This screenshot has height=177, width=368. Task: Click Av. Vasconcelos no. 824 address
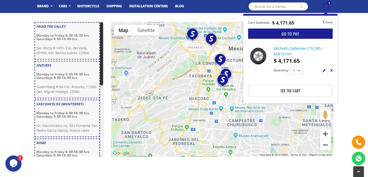[67, 128]
